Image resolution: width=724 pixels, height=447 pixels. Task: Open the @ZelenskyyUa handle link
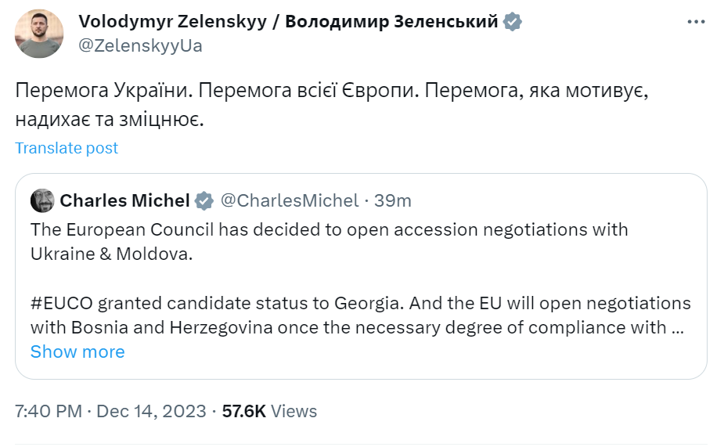pos(141,45)
